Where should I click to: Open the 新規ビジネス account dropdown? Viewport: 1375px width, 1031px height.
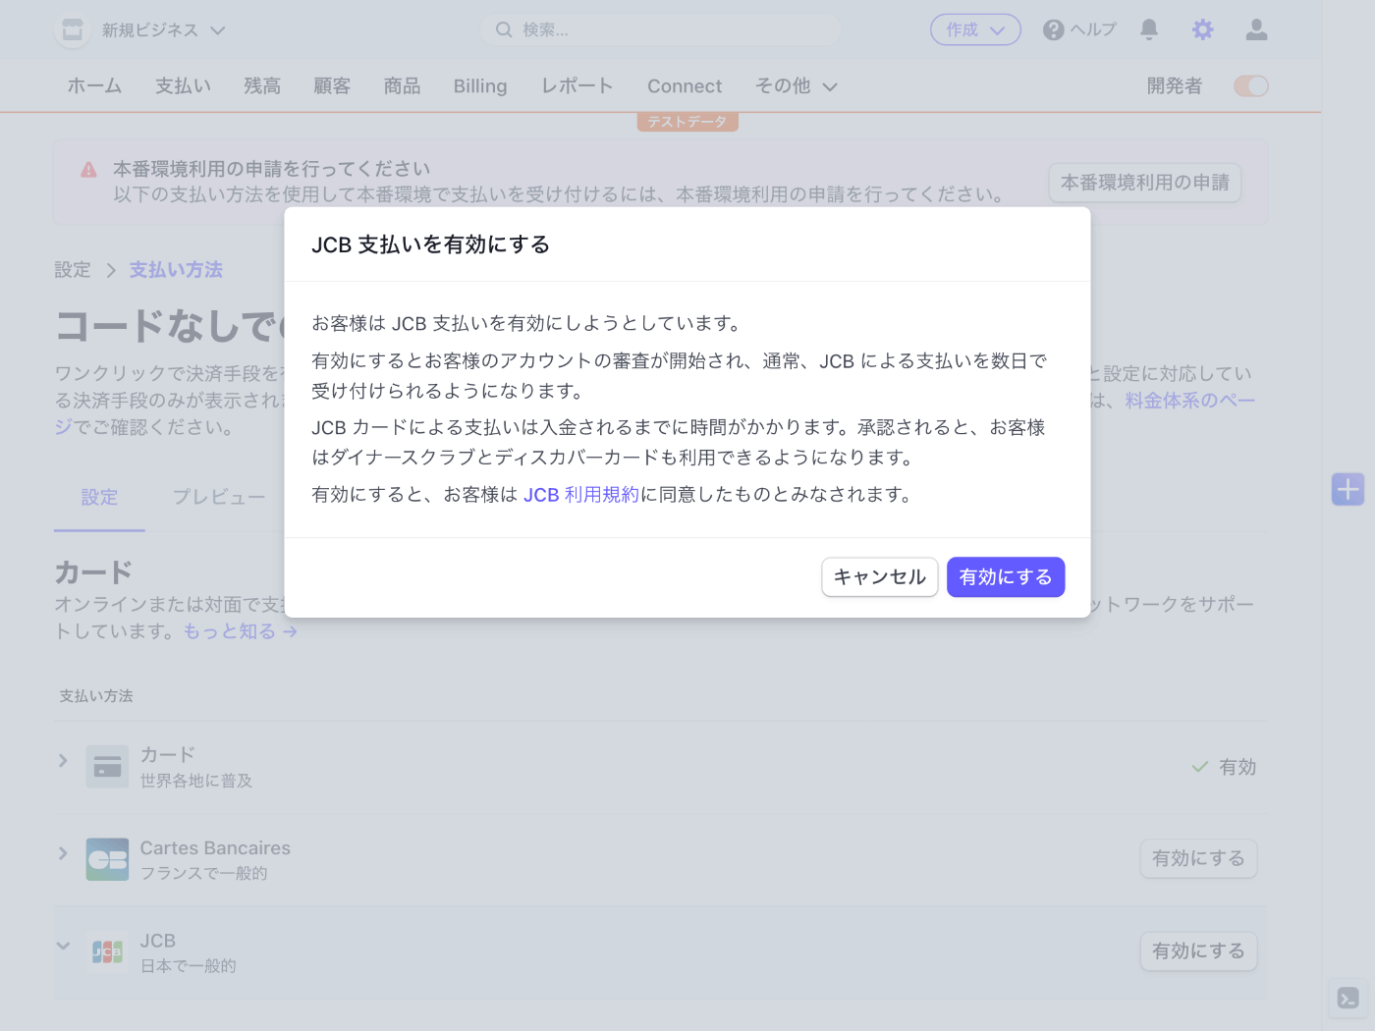(x=163, y=30)
